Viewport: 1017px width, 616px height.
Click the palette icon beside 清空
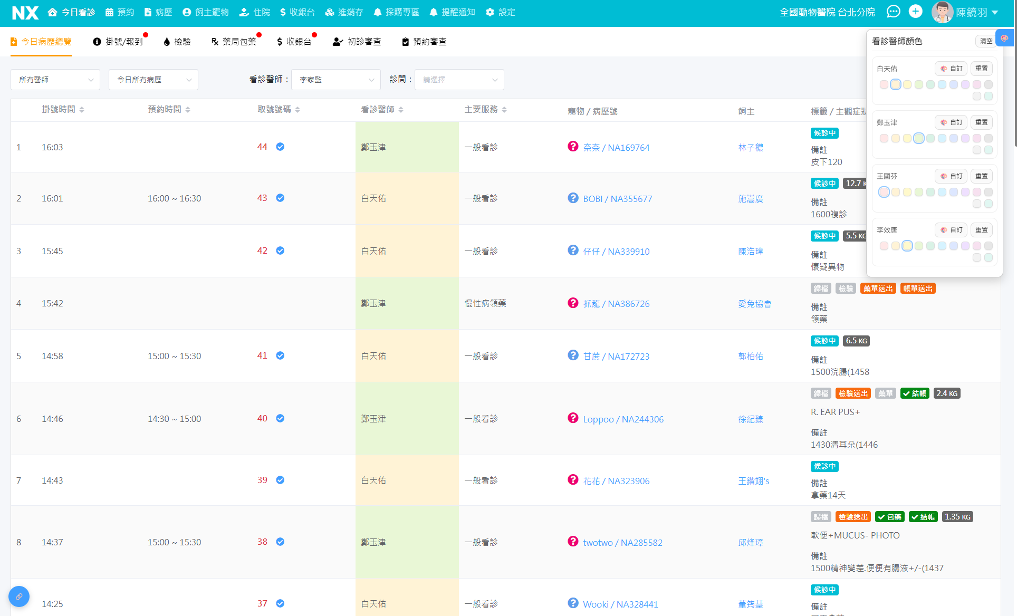tap(1004, 38)
